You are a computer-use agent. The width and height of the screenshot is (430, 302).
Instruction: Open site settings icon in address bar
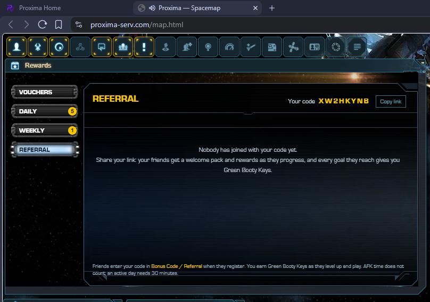[79, 25]
